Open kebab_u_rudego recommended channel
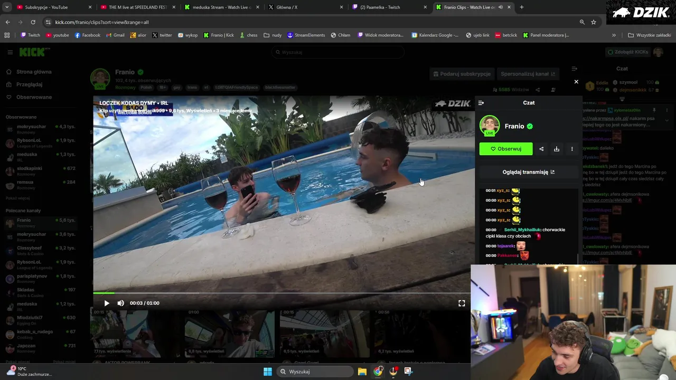The image size is (676, 380). point(41,334)
